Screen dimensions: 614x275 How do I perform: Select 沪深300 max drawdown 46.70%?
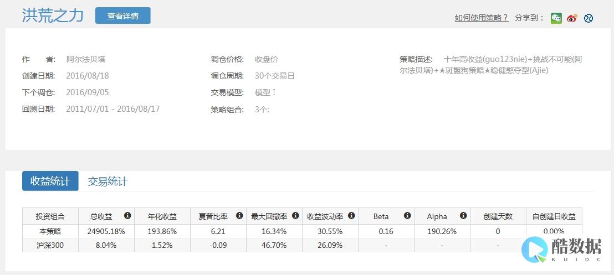click(274, 245)
